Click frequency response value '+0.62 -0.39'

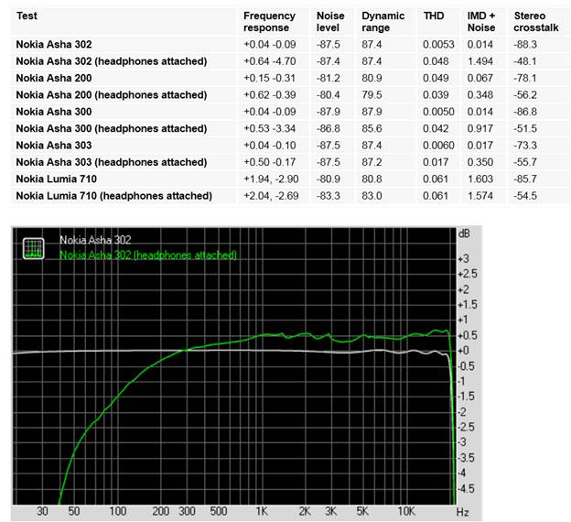pos(269,94)
